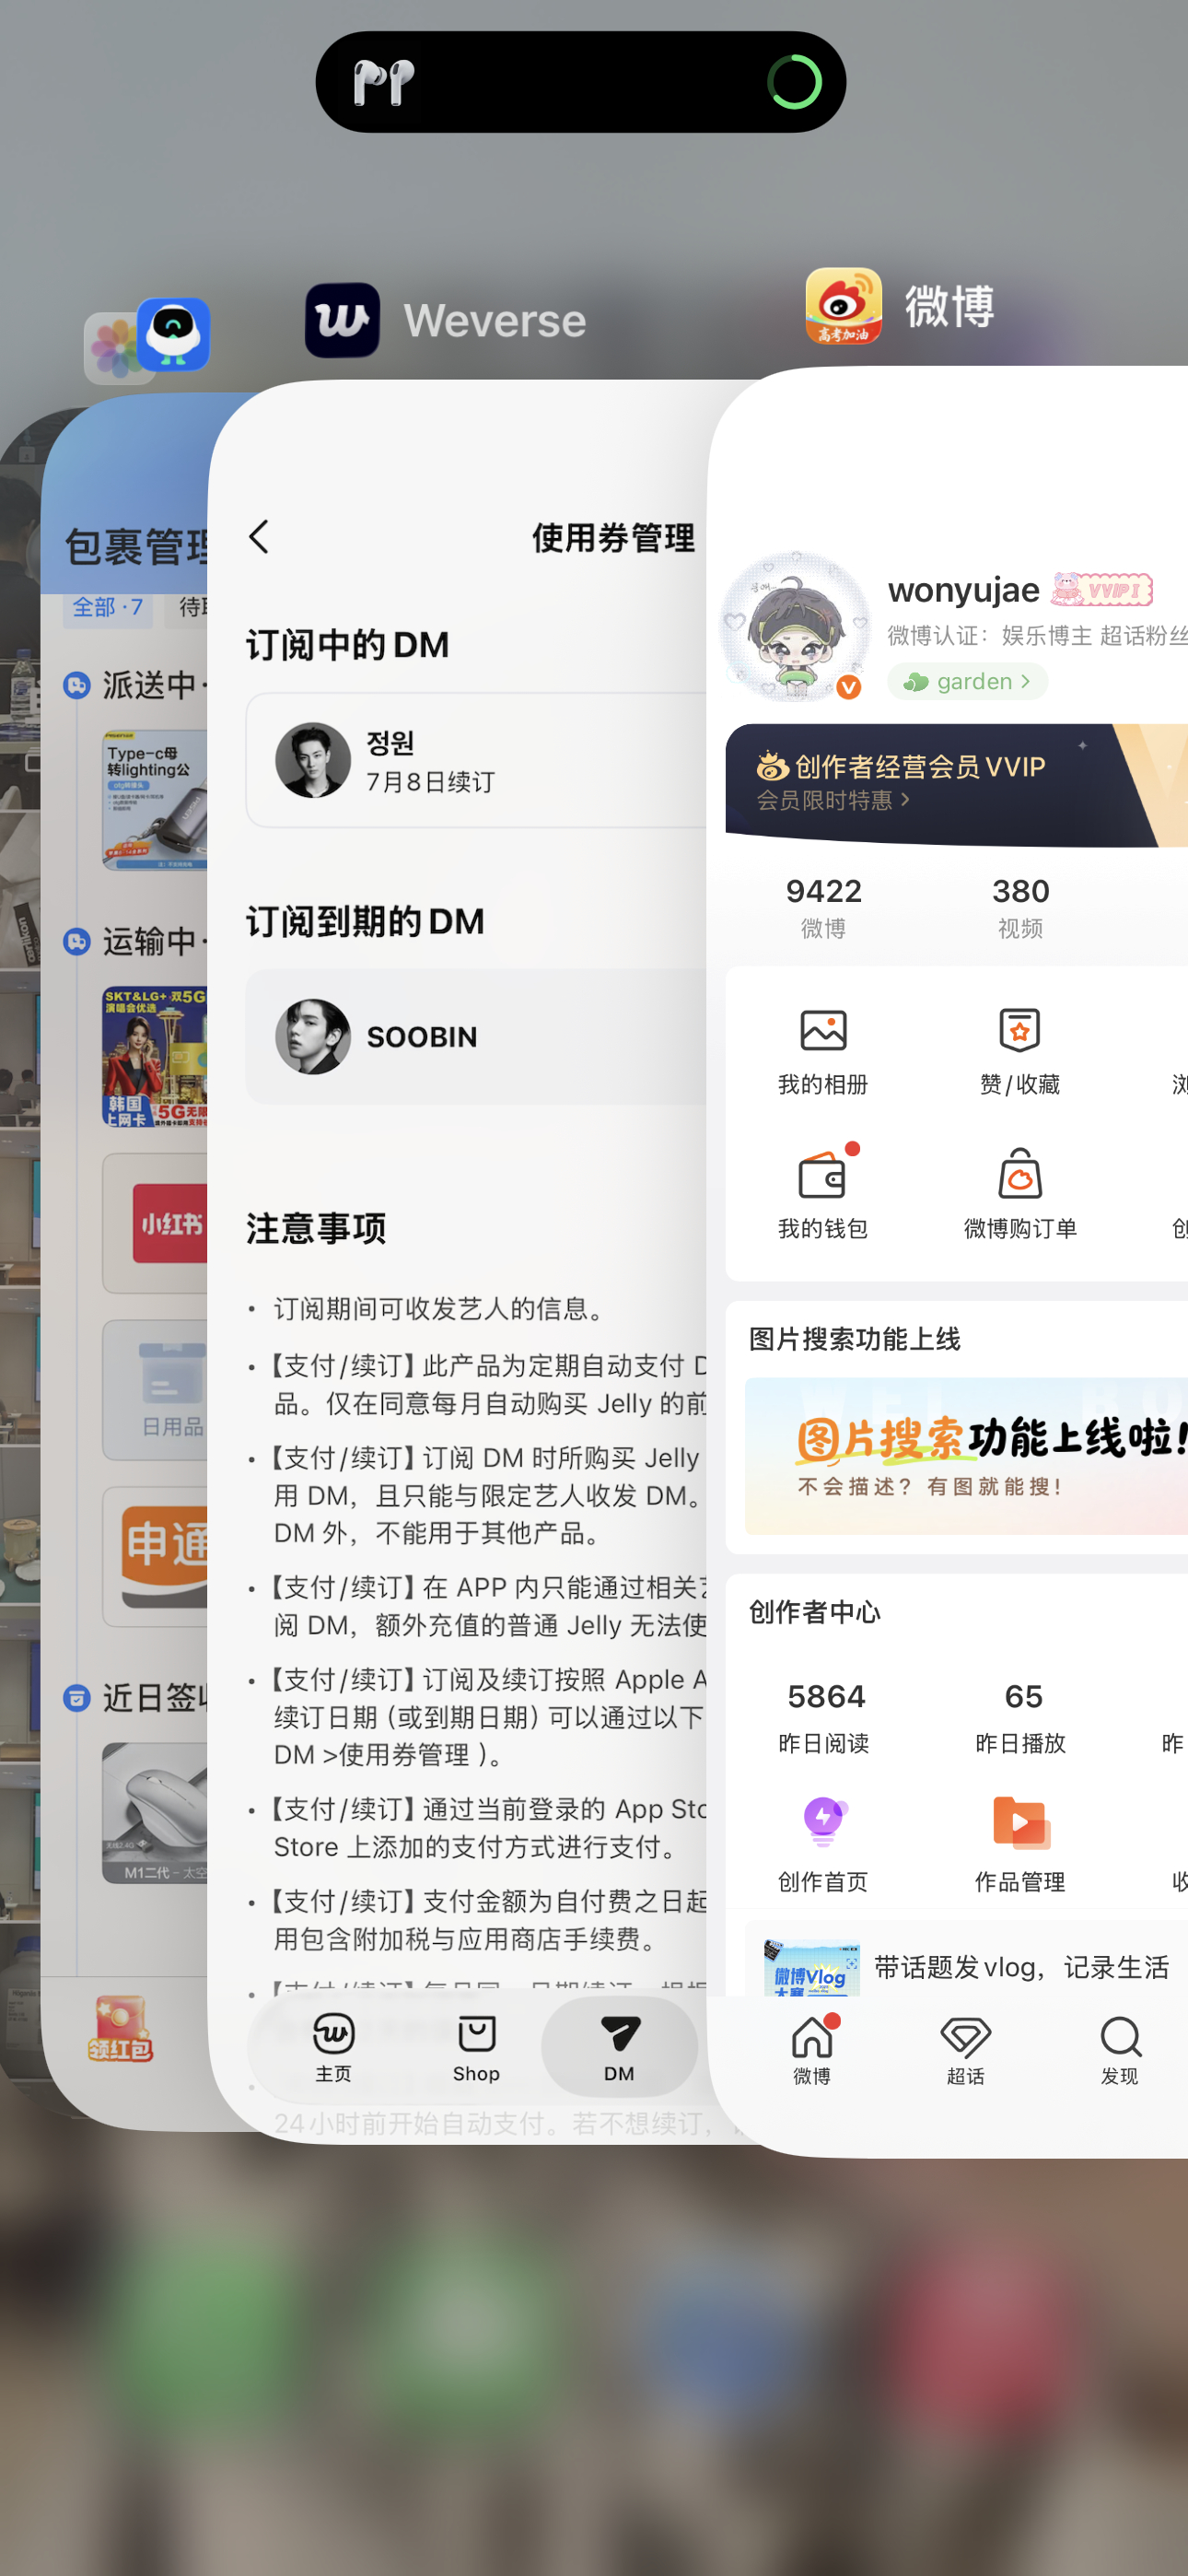Tap the 派送中 status icon
Viewport: 1188px width, 2576px height.
click(x=77, y=685)
